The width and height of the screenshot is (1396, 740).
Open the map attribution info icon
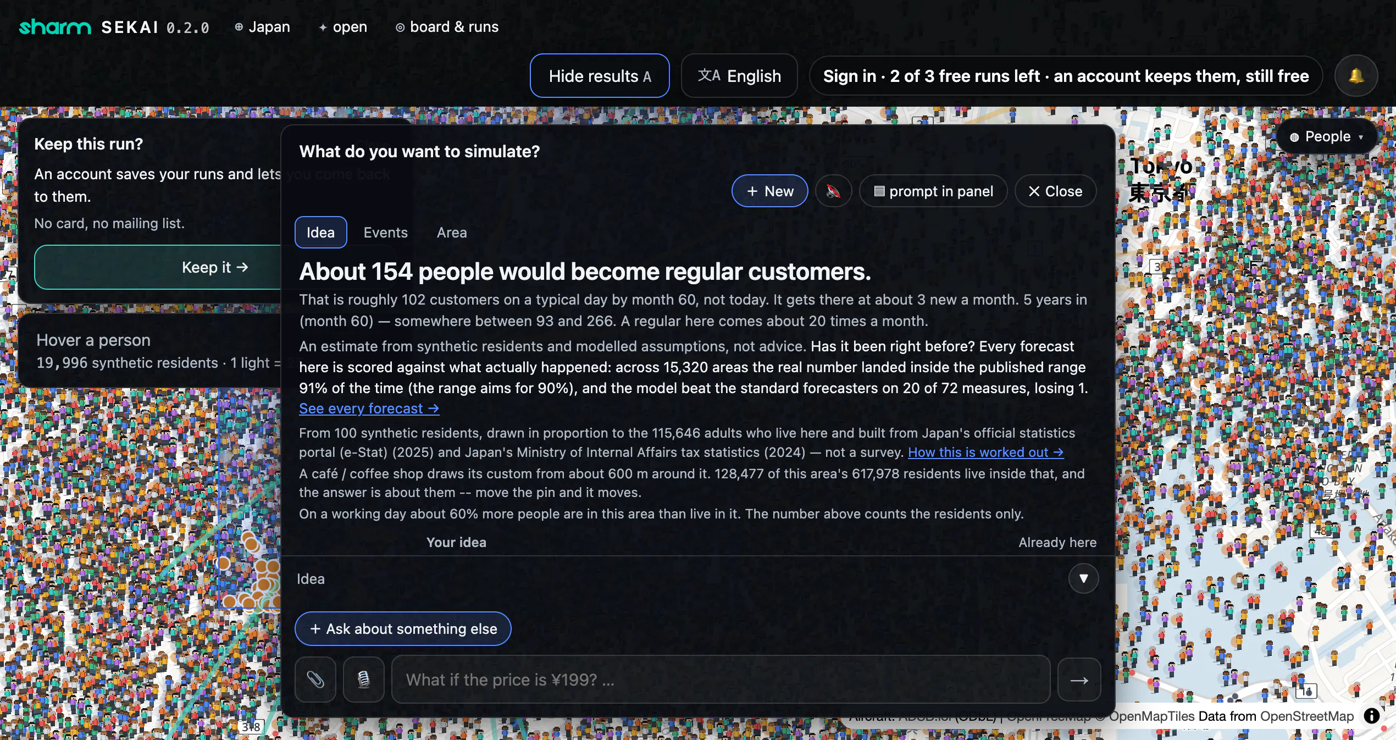[1372, 716]
